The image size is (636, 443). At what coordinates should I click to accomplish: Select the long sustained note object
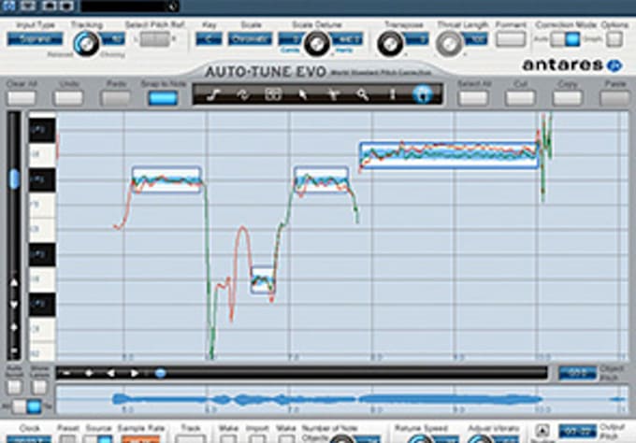pos(449,155)
